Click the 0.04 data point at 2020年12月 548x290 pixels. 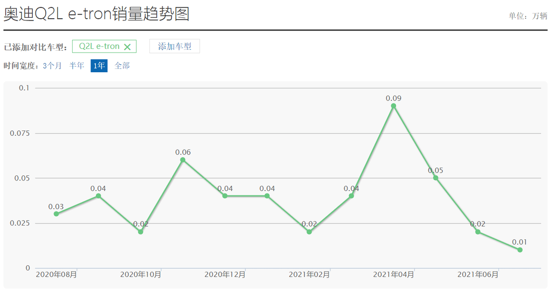225,196
